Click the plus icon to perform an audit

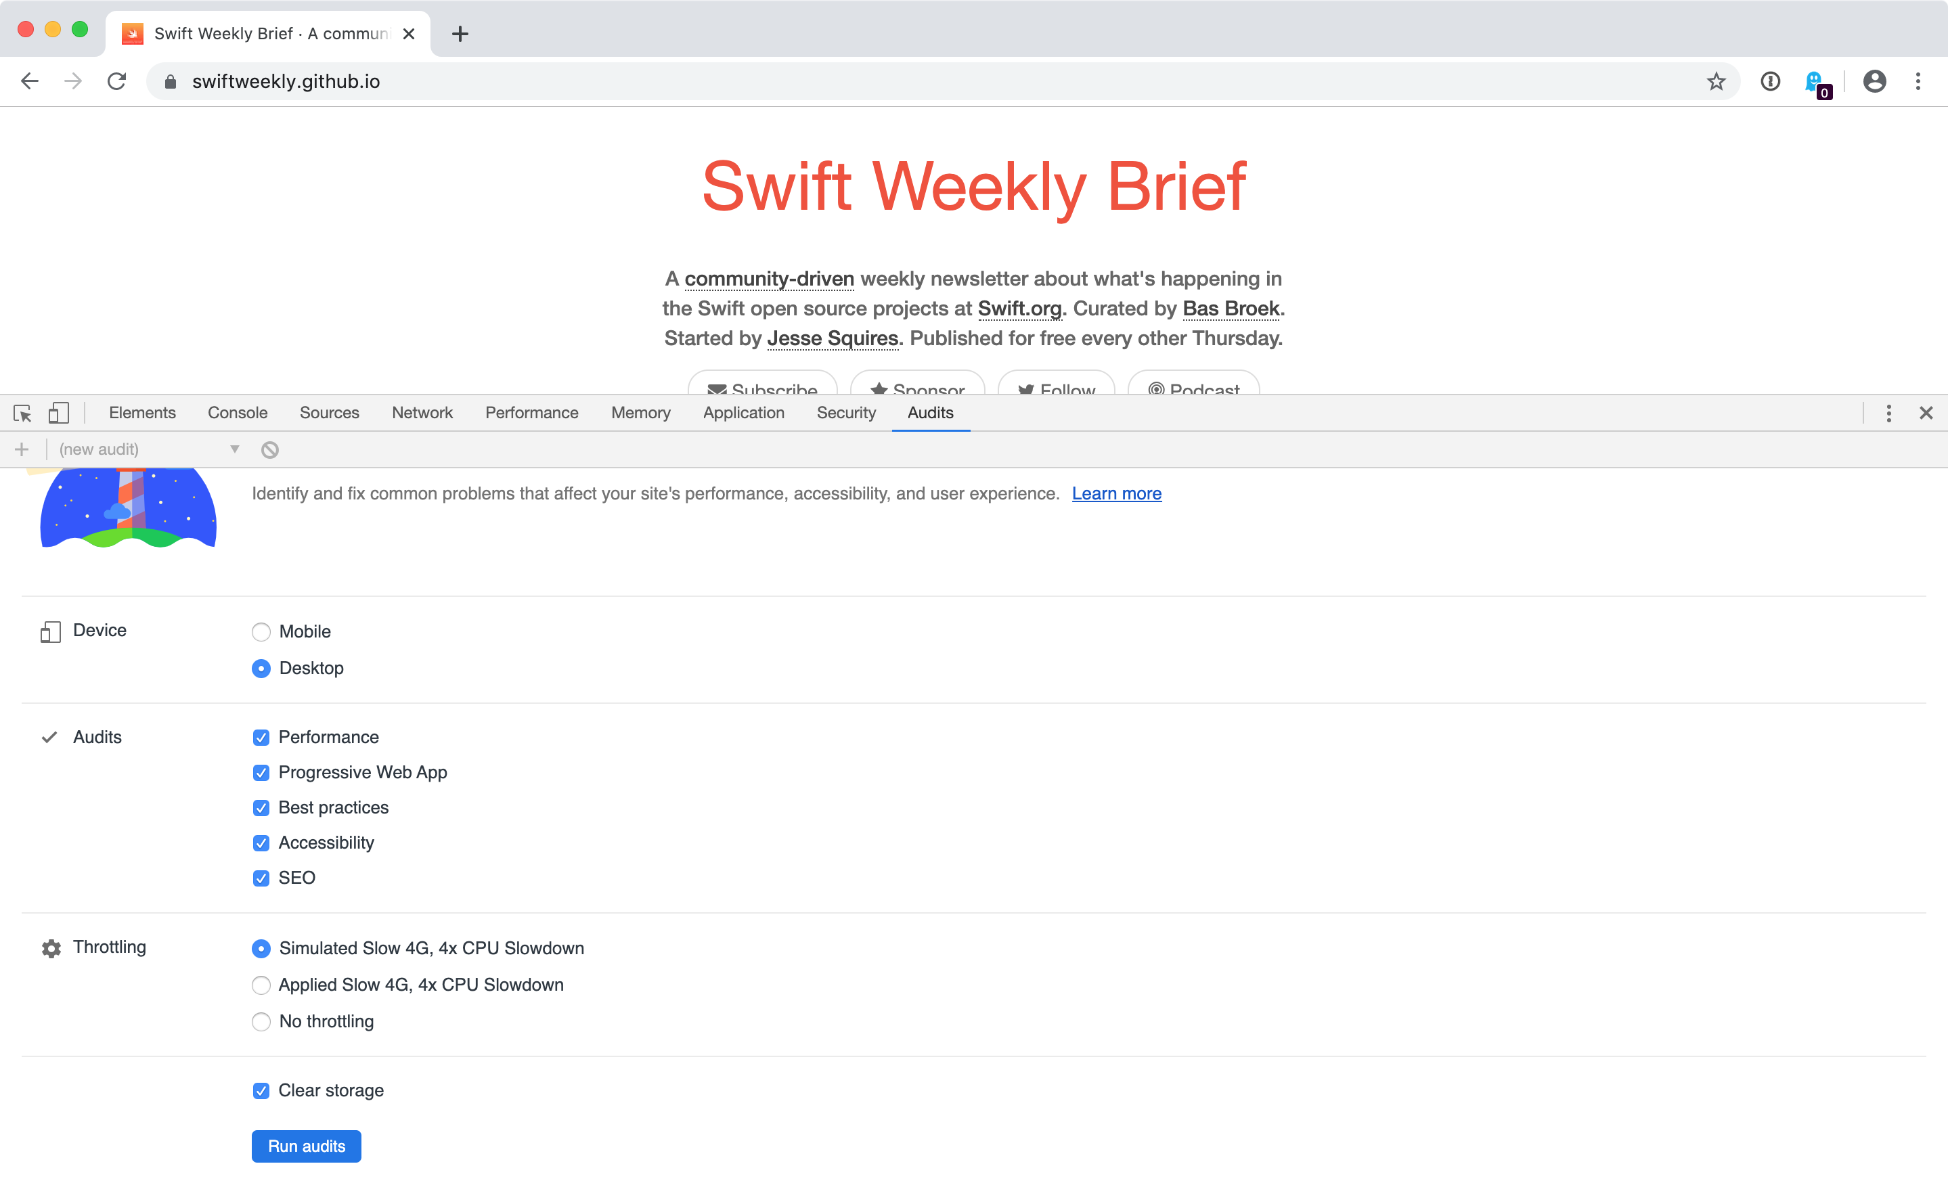tap(22, 449)
